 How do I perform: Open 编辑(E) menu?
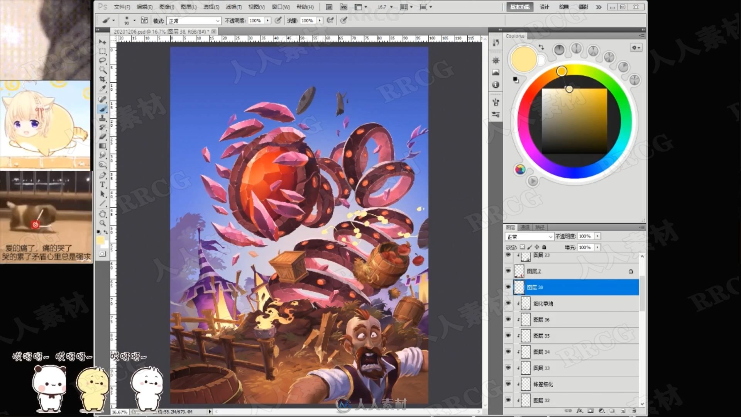tap(145, 7)
